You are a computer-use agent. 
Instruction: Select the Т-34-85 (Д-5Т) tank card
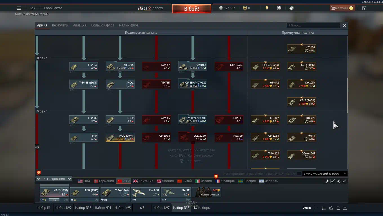(84, 84)
